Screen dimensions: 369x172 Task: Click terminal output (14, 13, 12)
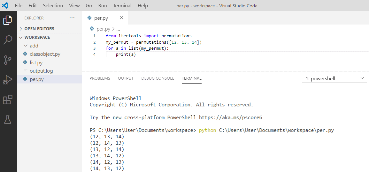point(107,168)
